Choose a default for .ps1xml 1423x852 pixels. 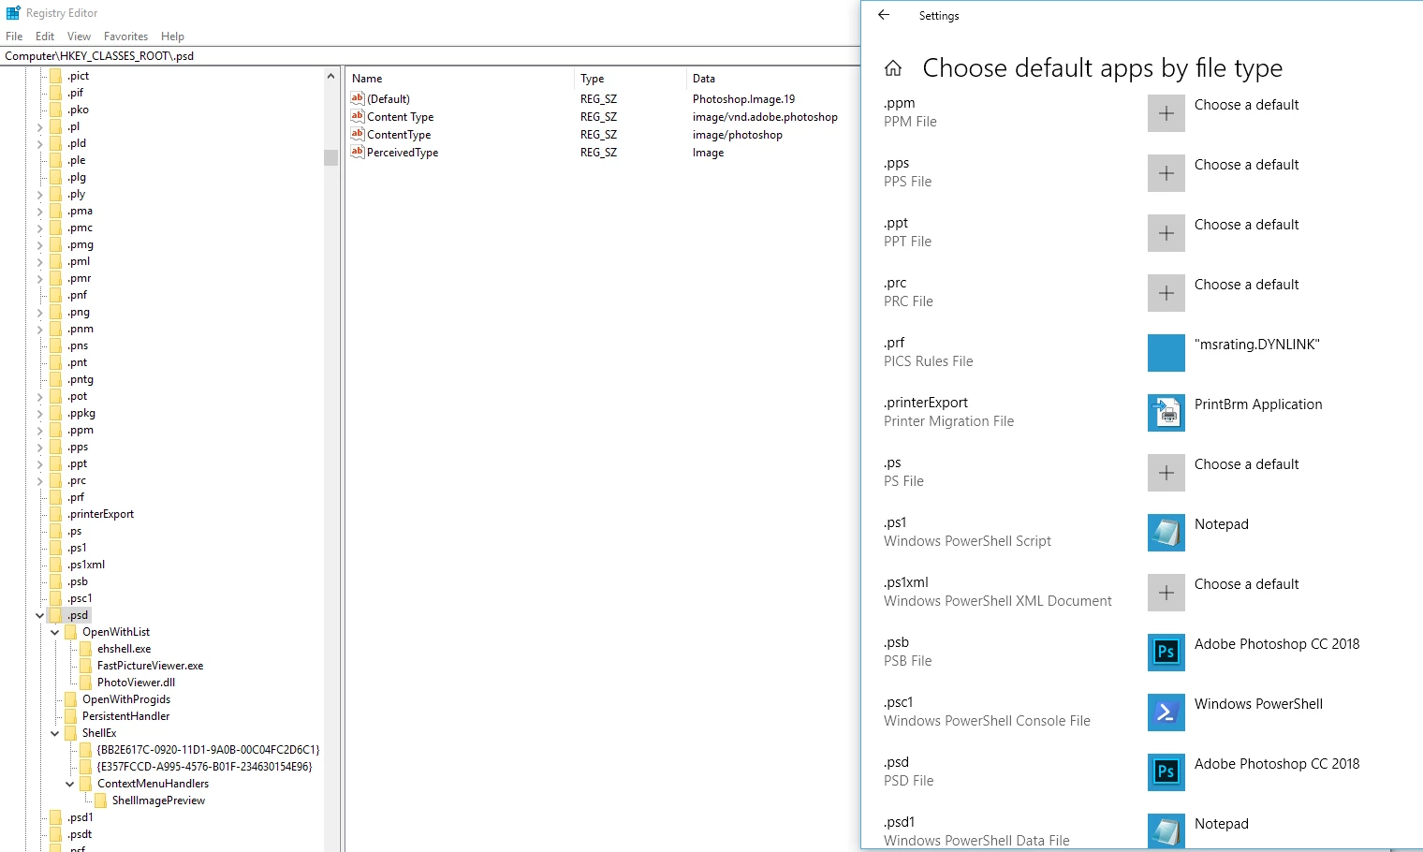(1246, 584)
